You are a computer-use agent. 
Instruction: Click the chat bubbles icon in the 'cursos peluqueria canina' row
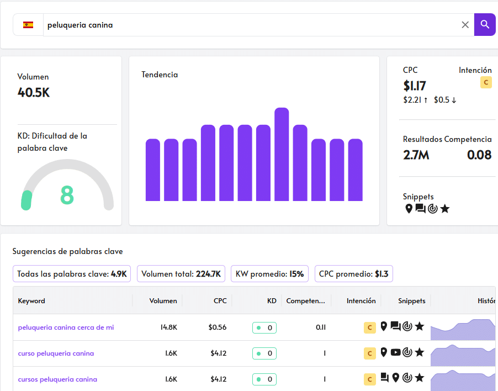click(x=384, y=378)
